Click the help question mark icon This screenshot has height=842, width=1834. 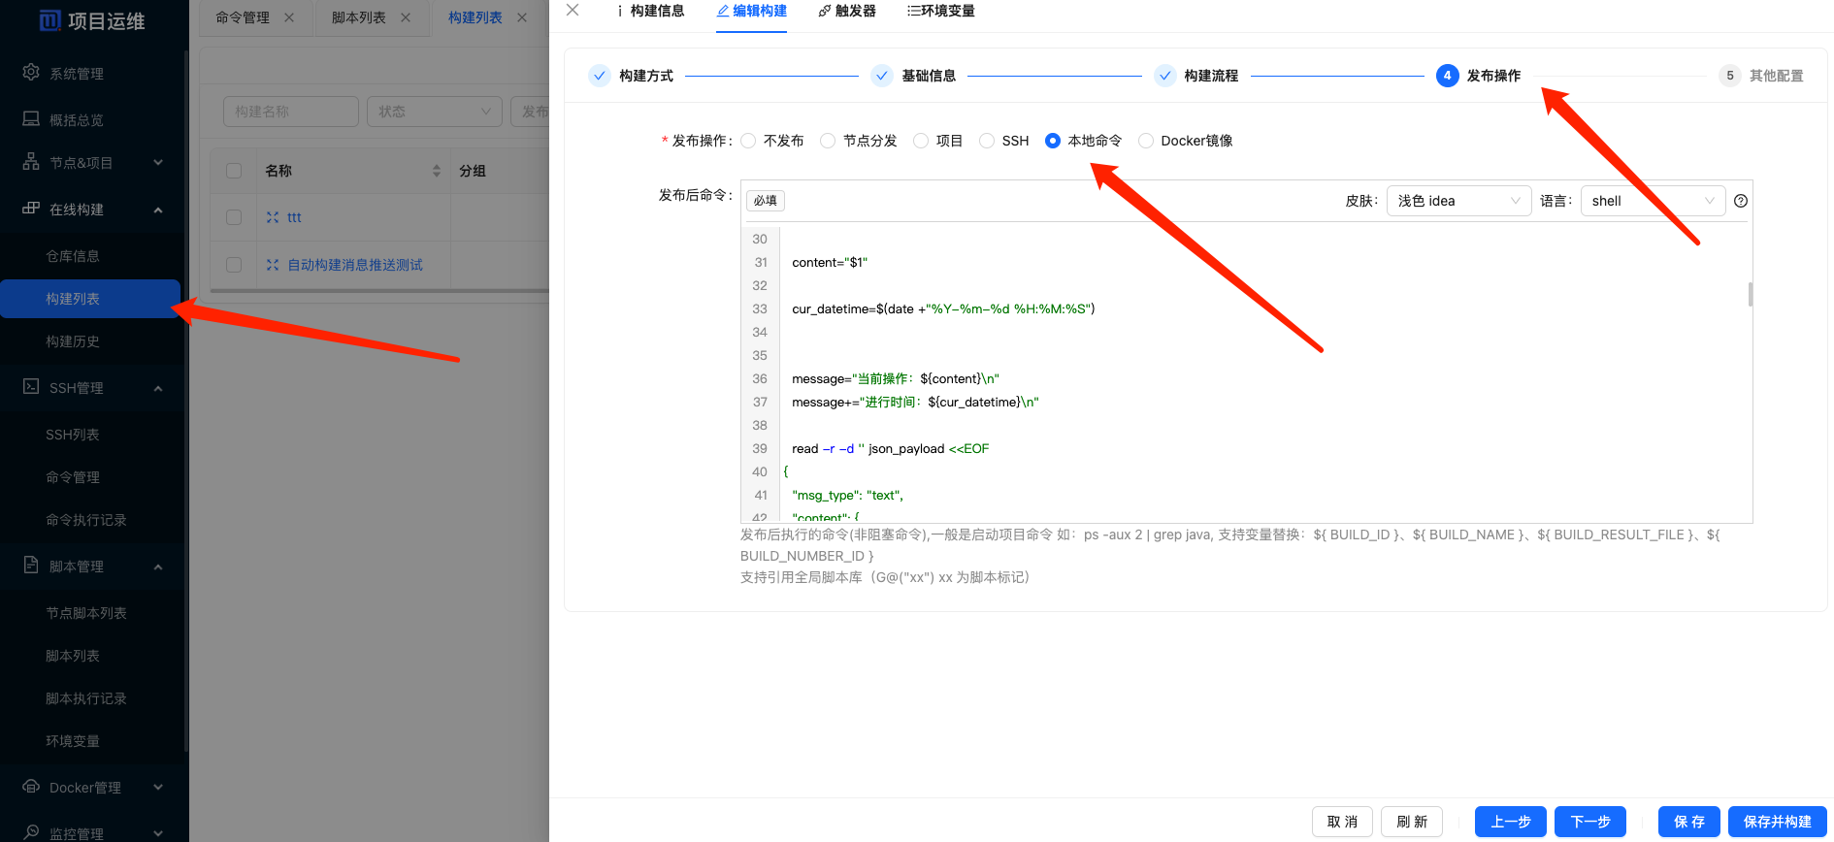(1741, 201)
